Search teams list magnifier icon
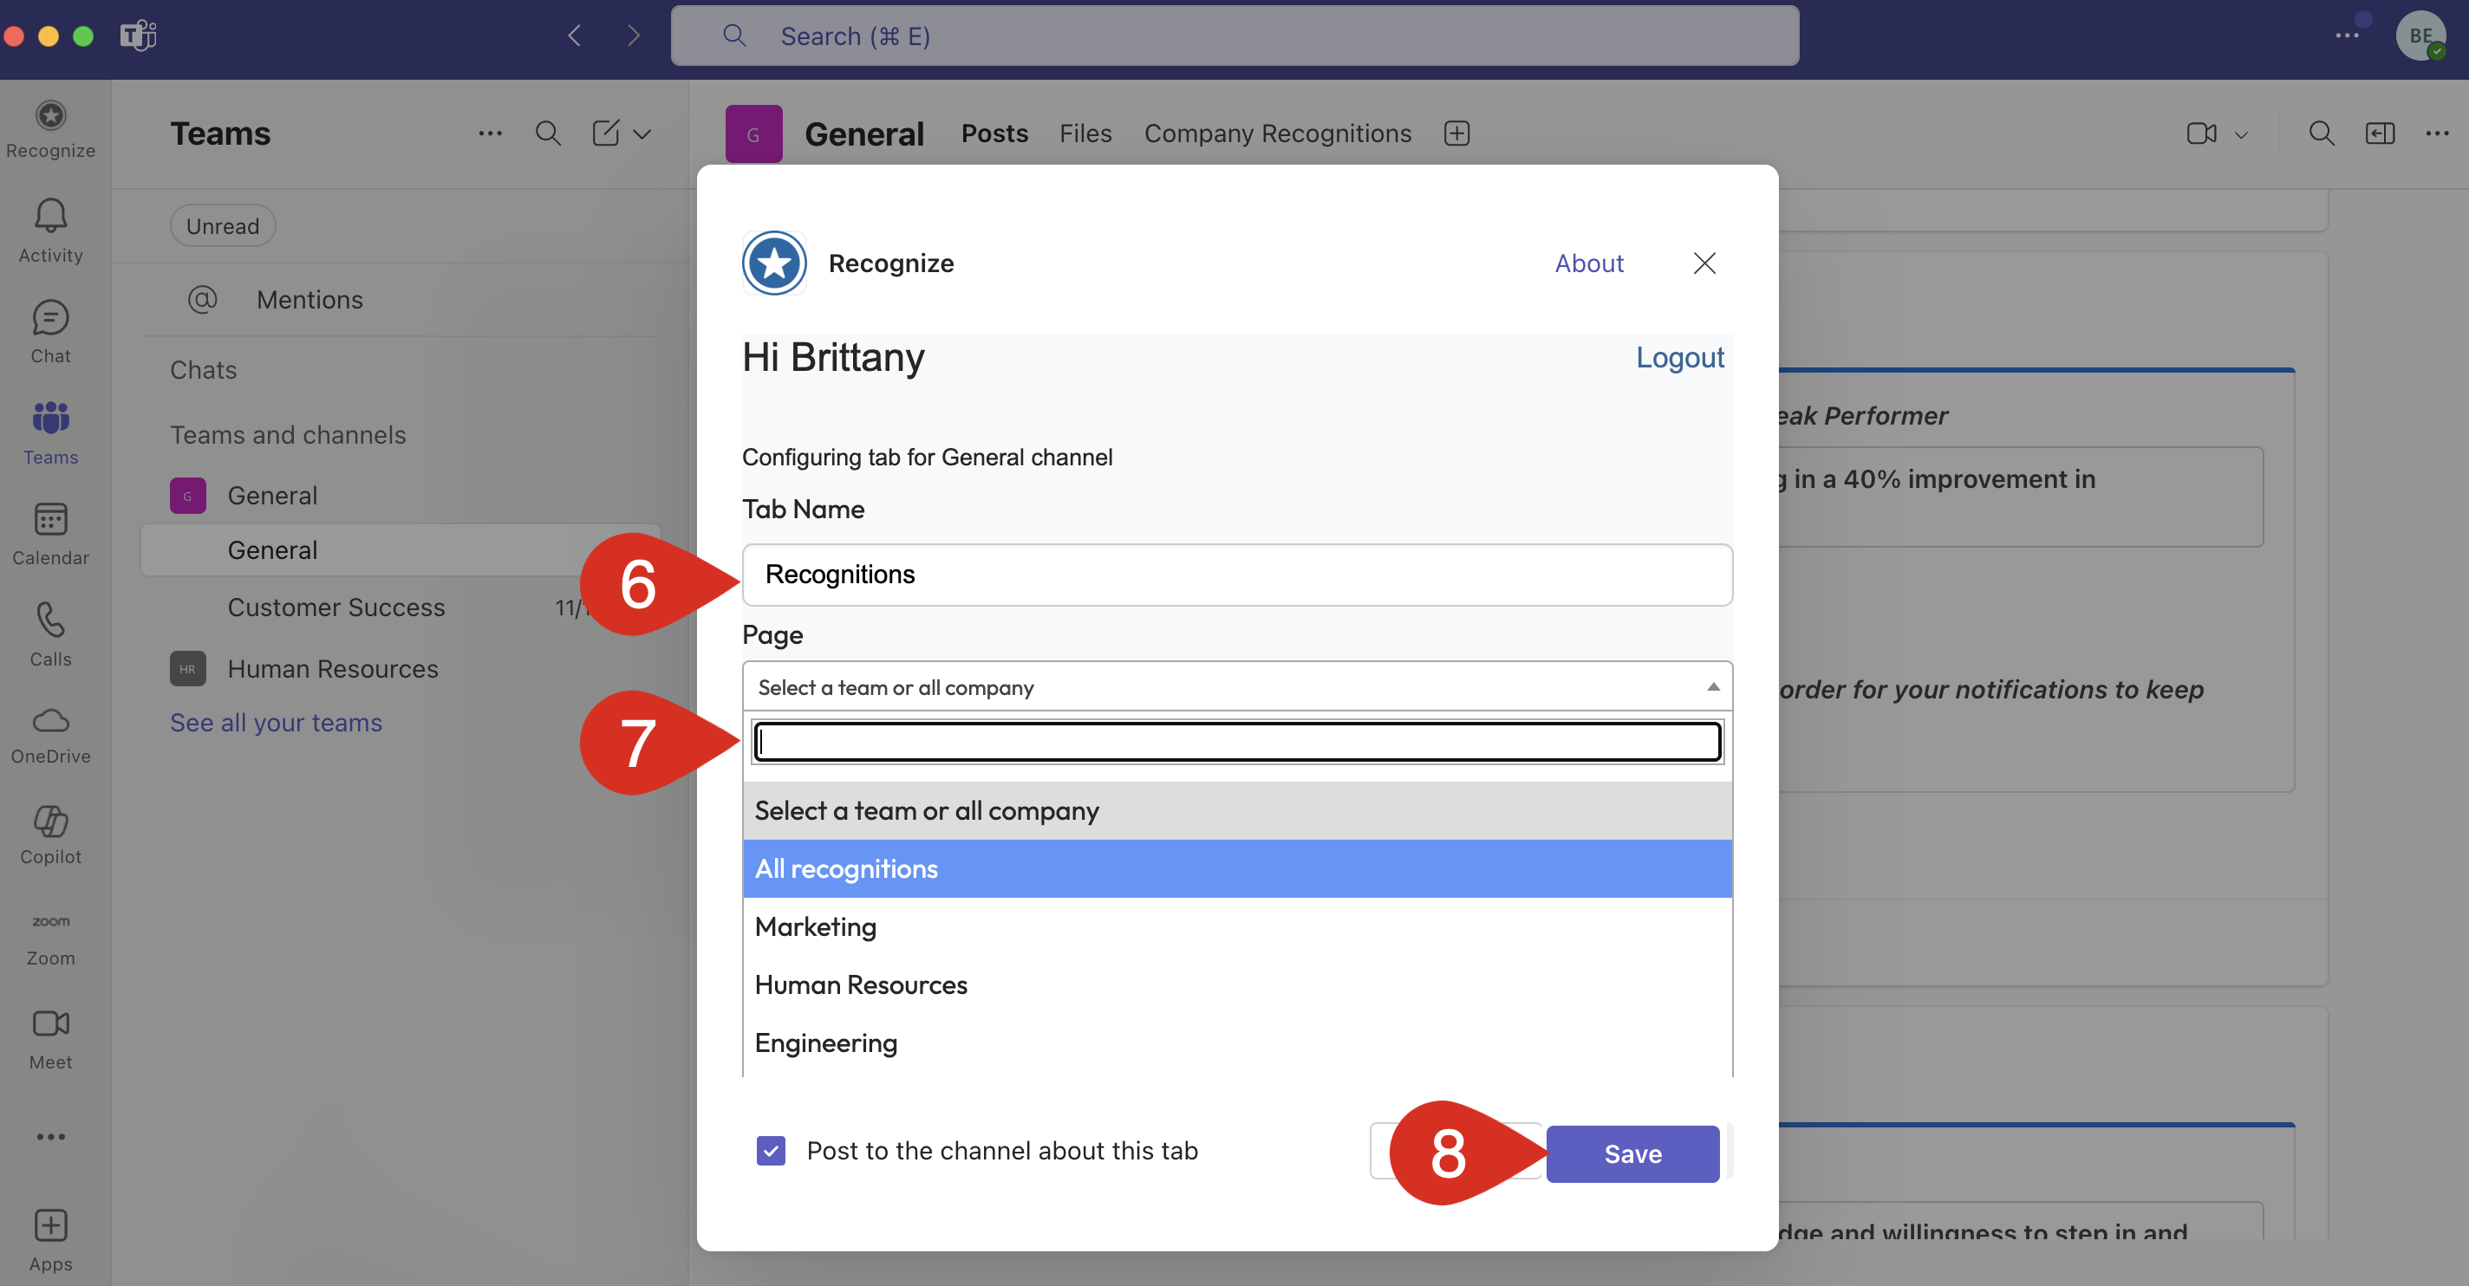This screenshot has width=2469, height=1286. point(548,133)
